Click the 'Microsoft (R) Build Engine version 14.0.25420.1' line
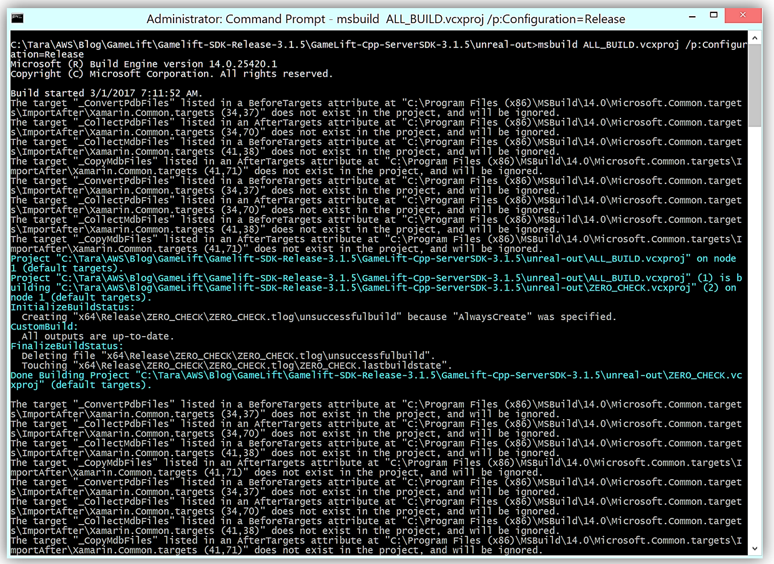 pos(144,64)
